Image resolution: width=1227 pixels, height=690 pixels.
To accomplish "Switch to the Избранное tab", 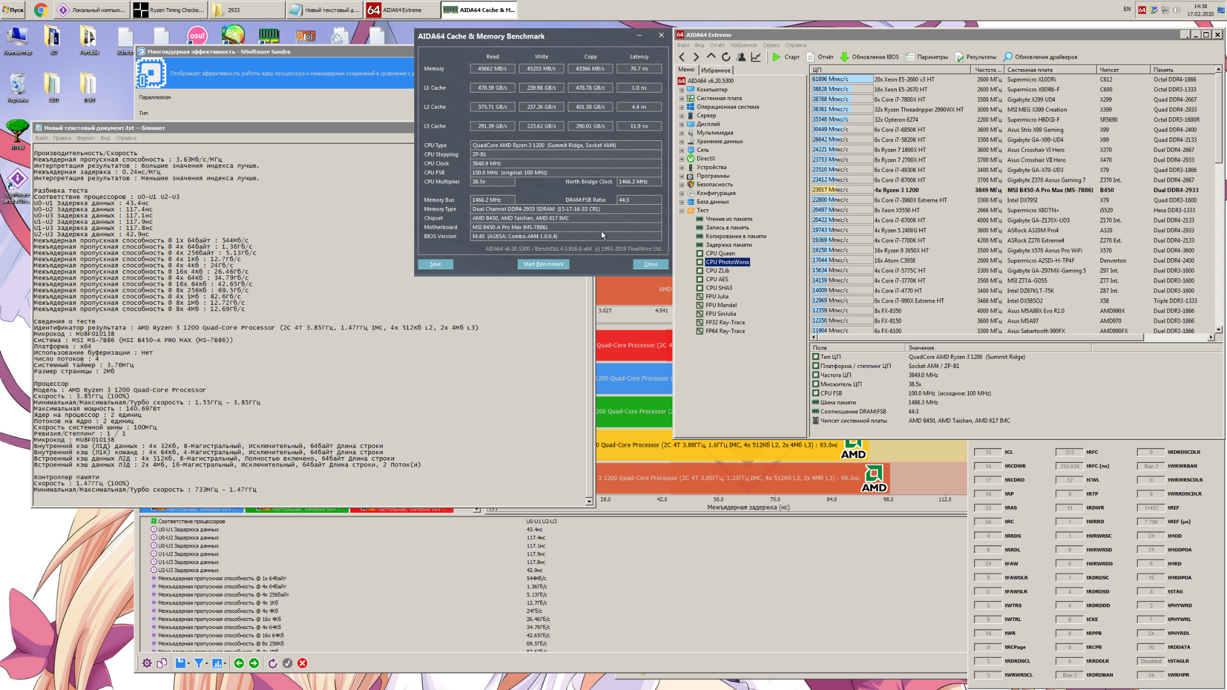I will 716,70.
